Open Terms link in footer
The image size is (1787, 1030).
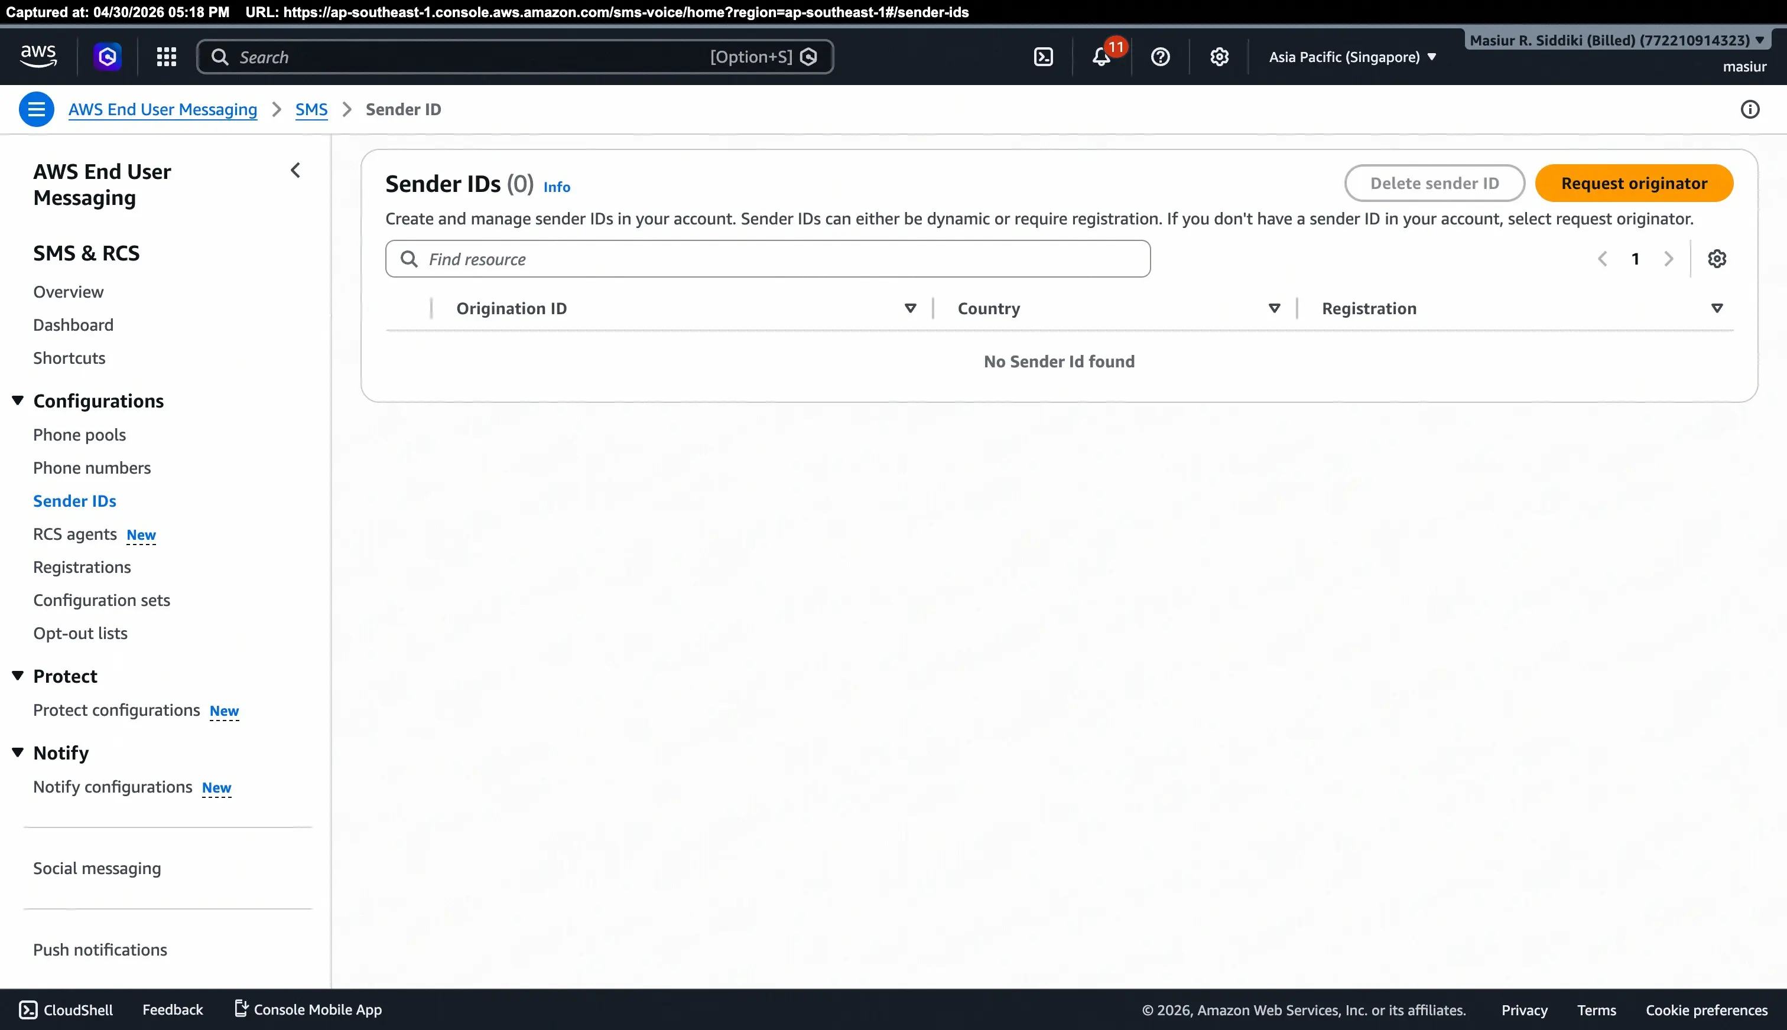click(x=1597, y=1010)
